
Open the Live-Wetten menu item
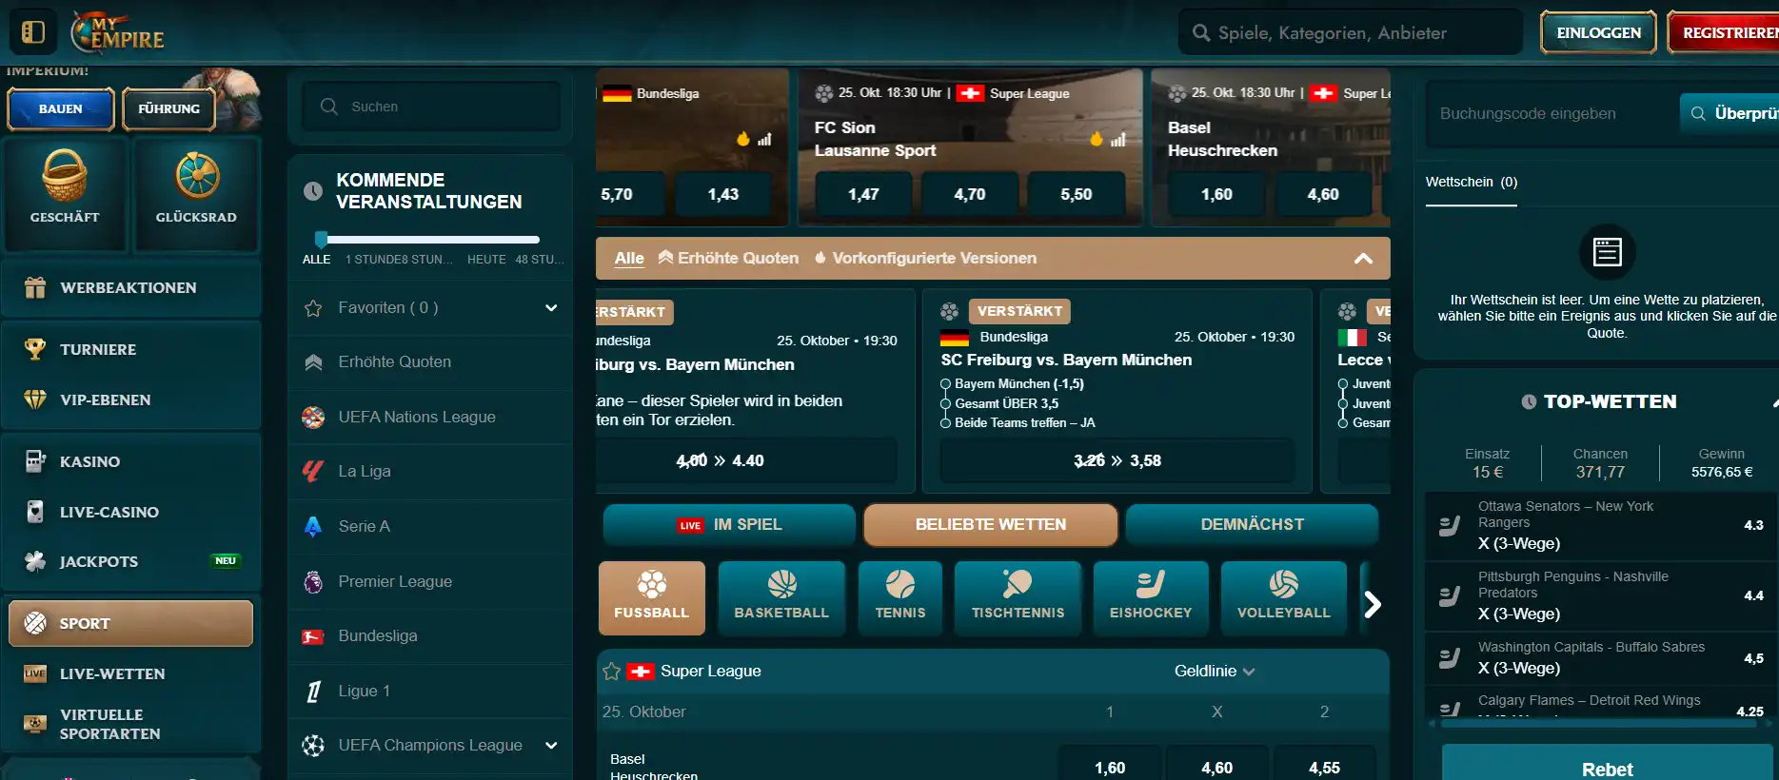pos(131,673)
